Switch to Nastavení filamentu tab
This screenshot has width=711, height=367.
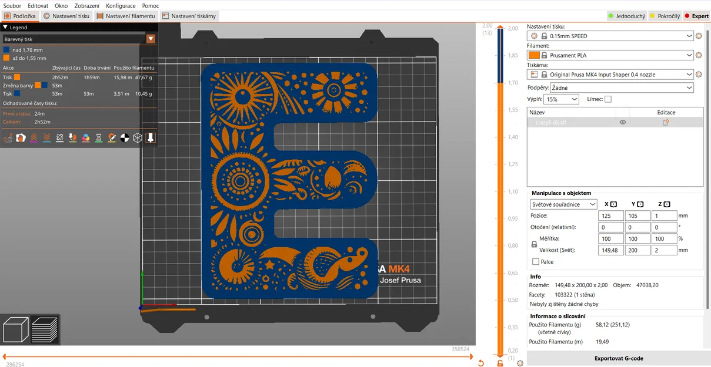pyautogui.click(x=126, y=16)
